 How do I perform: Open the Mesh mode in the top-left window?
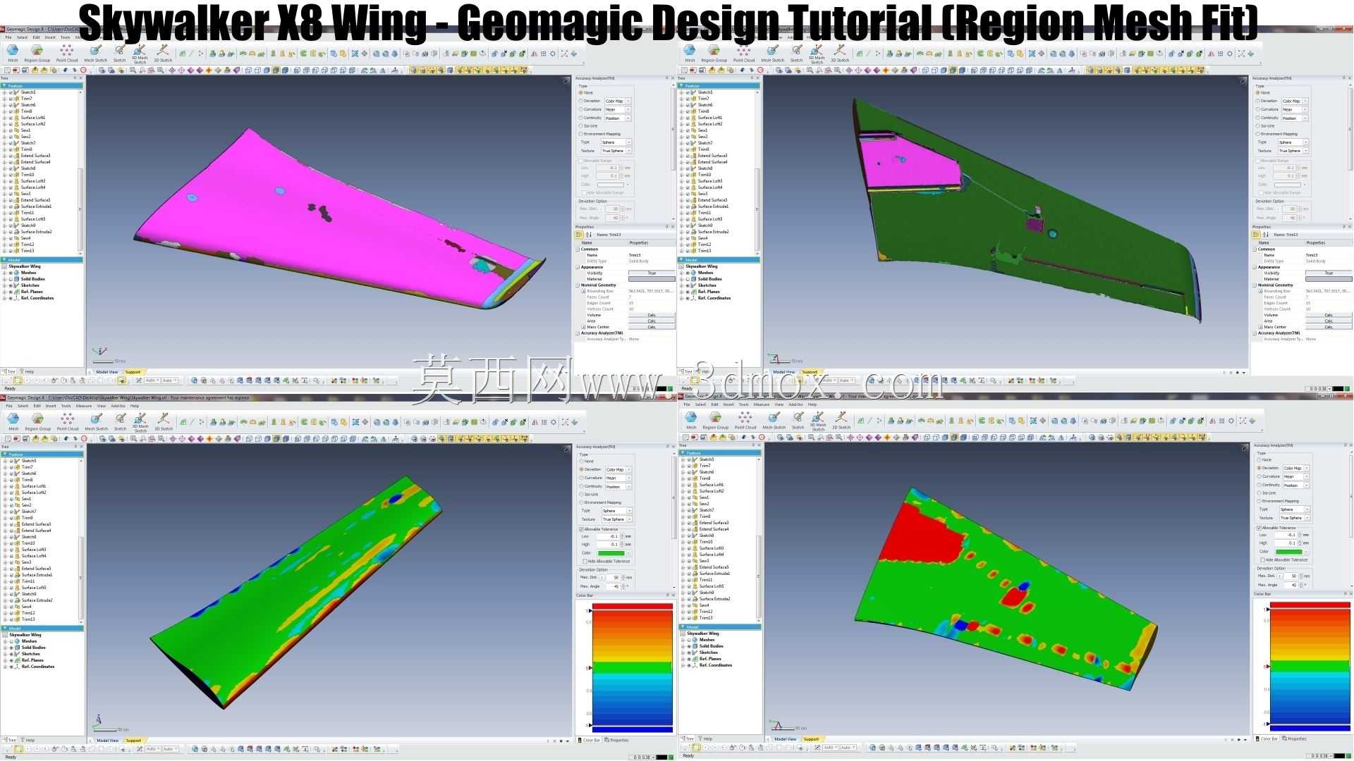pyautogui.click(x=13, y=54)
